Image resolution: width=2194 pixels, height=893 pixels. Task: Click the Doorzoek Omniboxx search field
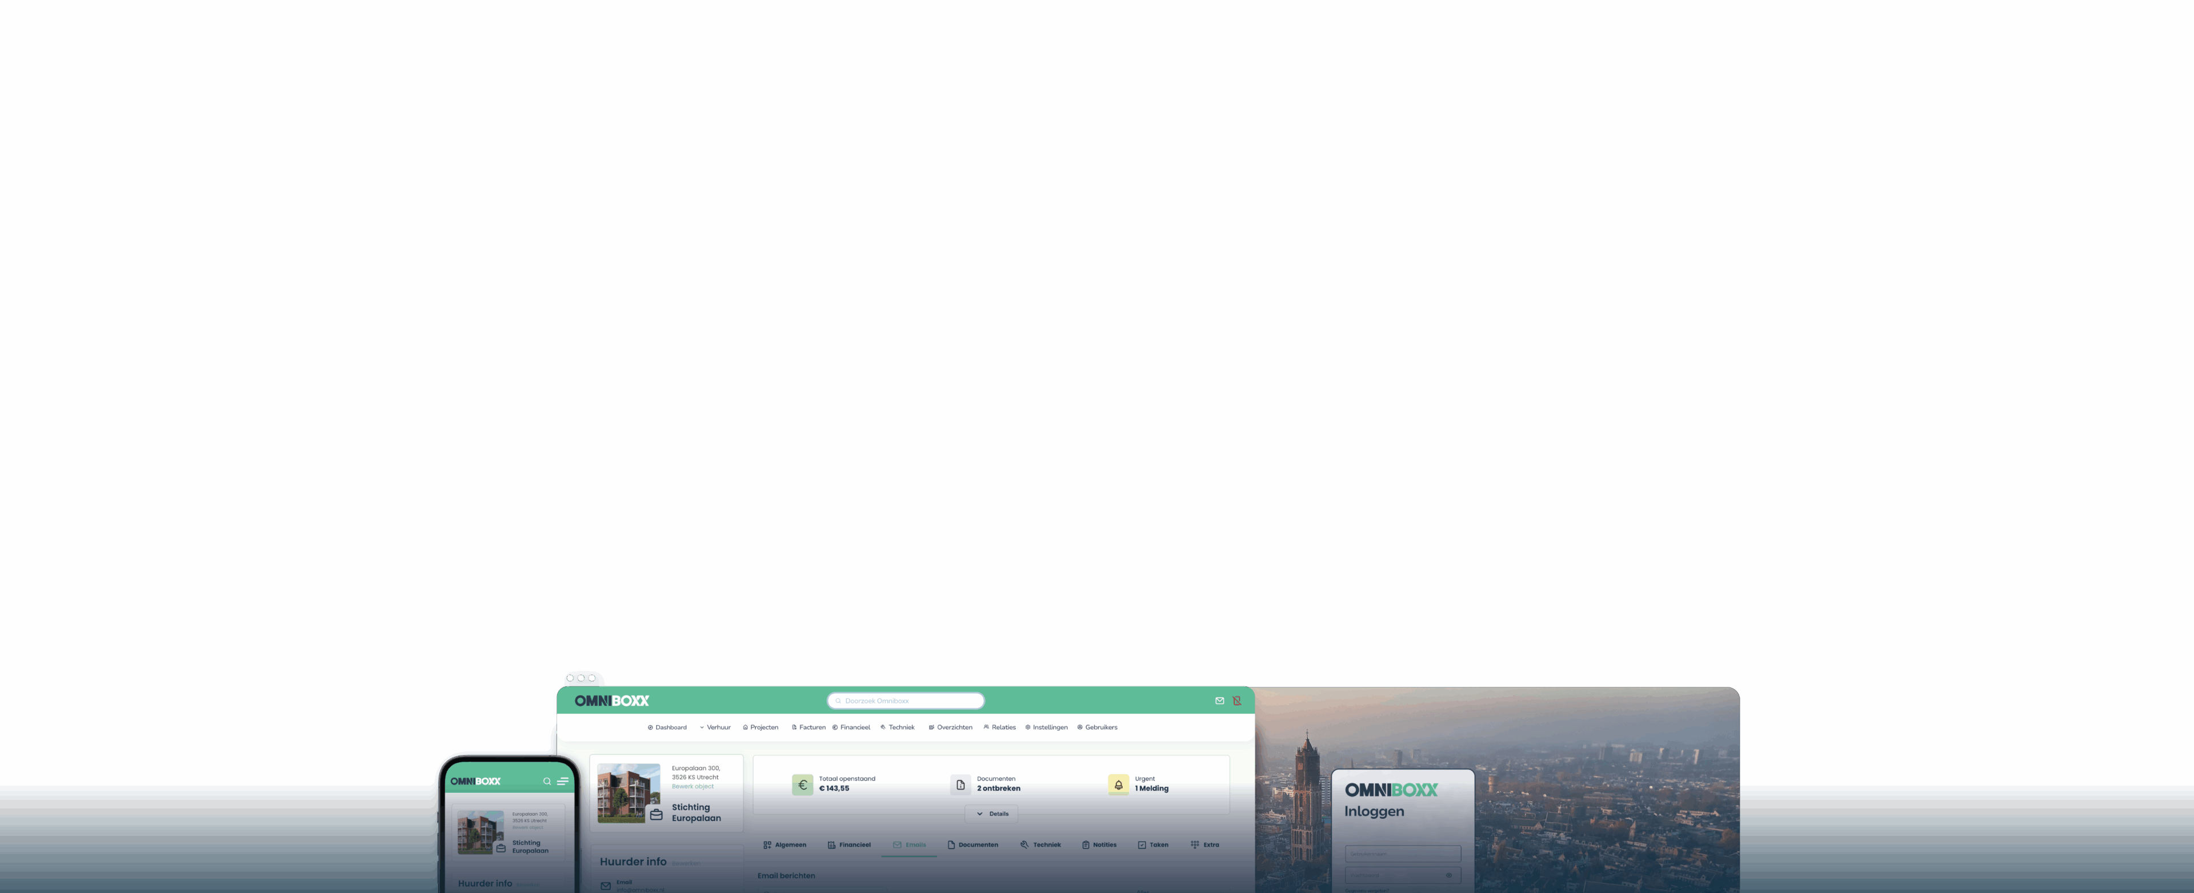point(906,701)
